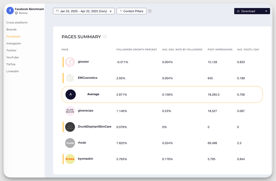Expand the Download dropdown arrow
276x181 pixels.
pyautogui.click(x=266, y=11)
